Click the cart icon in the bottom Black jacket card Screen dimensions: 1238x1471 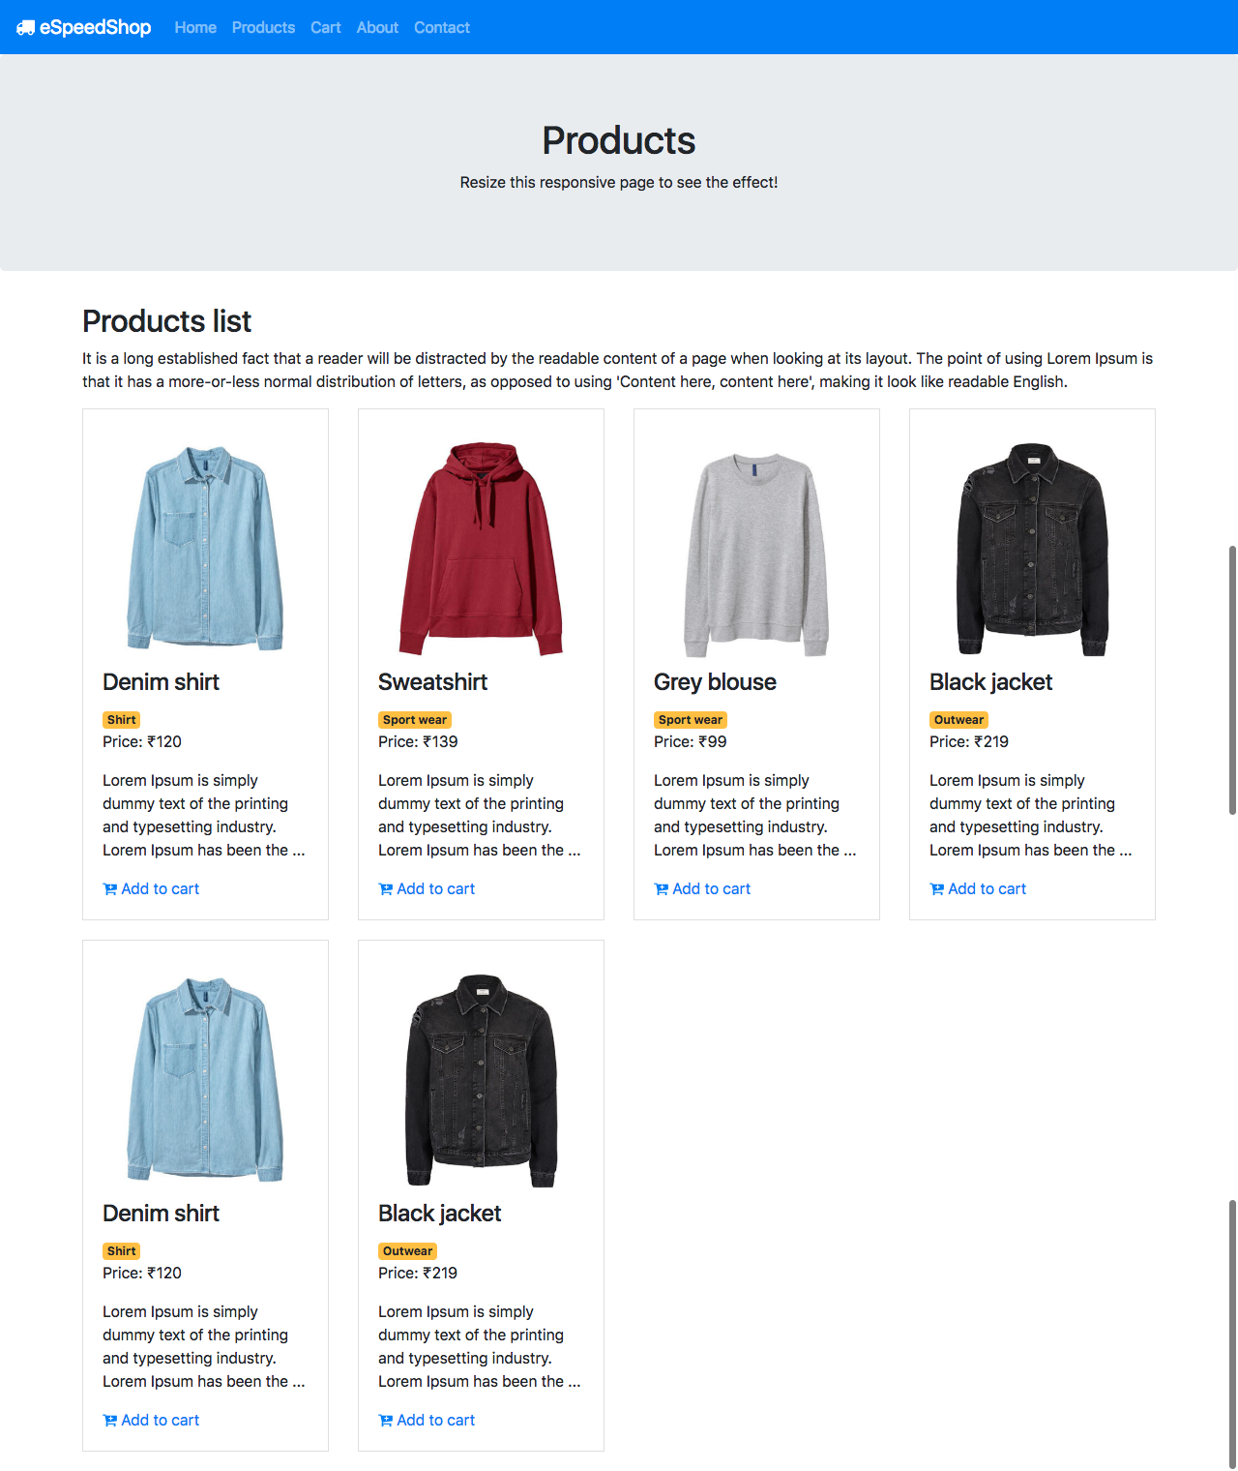click(x=385, y=1420)
